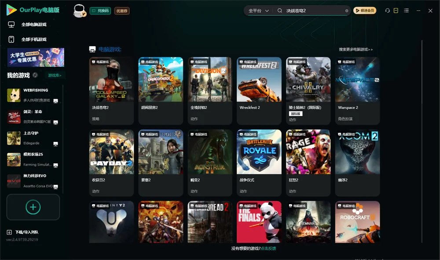The height and width of the screenshot is (260, 440).
Task: Open 要塞2 Stronghold game card
Action: 161,163
